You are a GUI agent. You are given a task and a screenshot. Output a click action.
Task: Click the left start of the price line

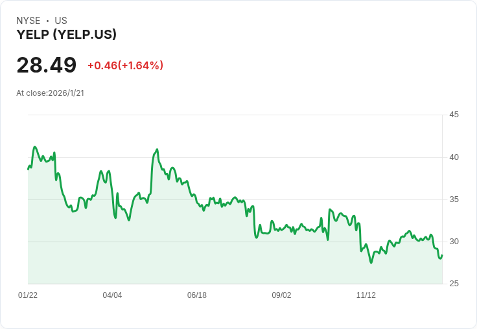click(x=28, y=169)
